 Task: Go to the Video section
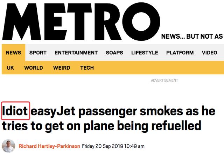(x=209, y=53)
